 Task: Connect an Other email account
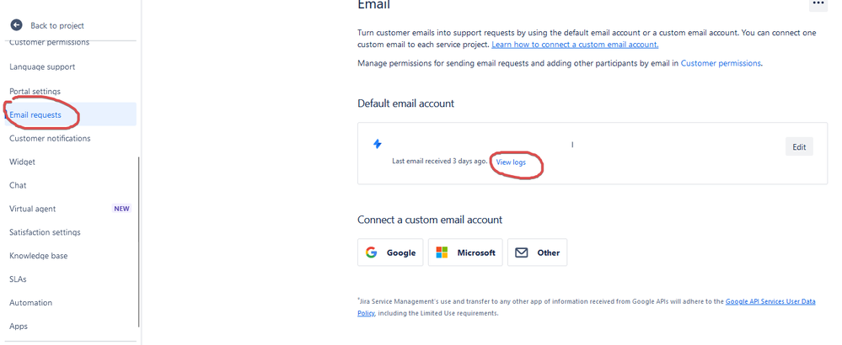[x=537, y=252]
